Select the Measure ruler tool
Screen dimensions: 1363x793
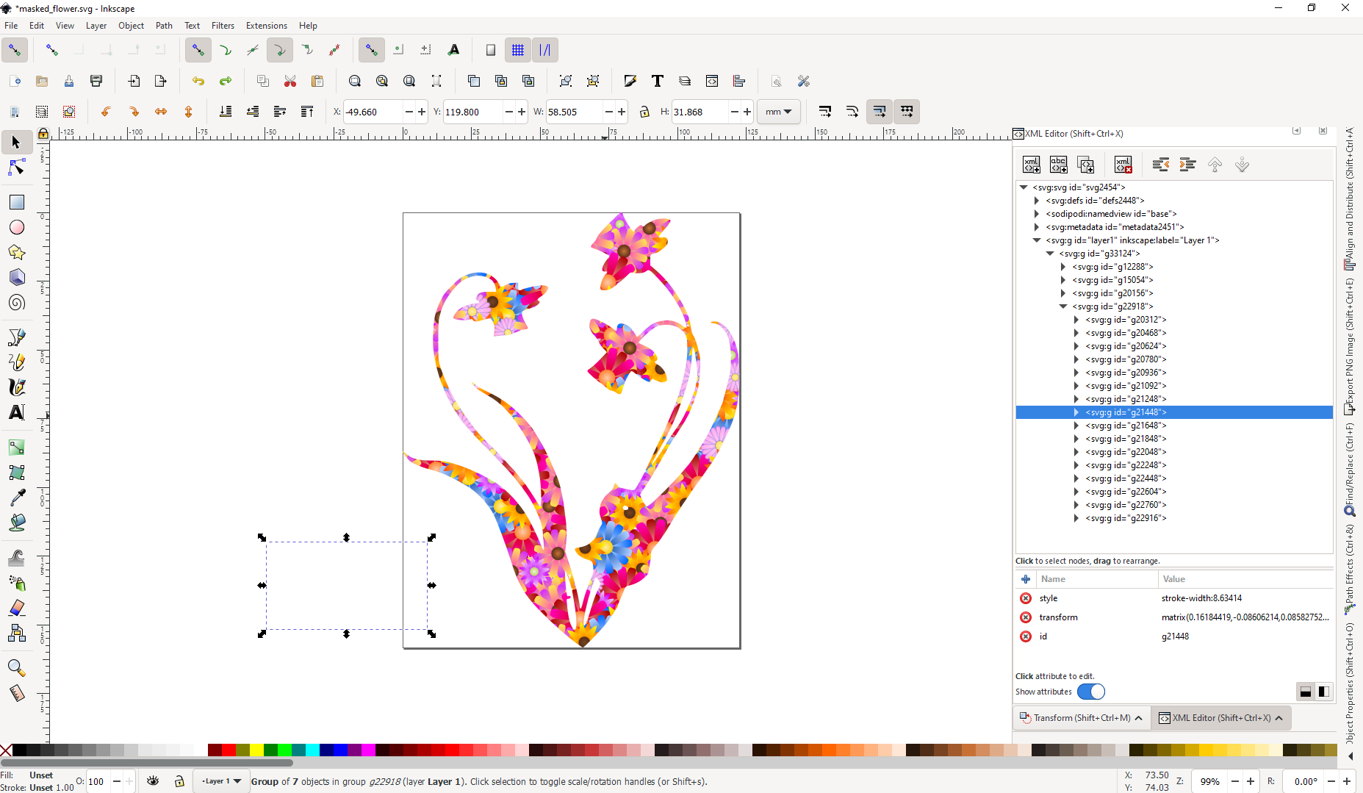16,693
